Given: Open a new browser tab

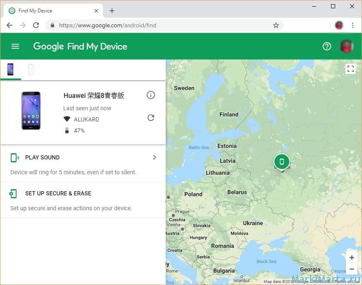Looking at the screenshot, I should pyautogui.click(x=112, y=11).
